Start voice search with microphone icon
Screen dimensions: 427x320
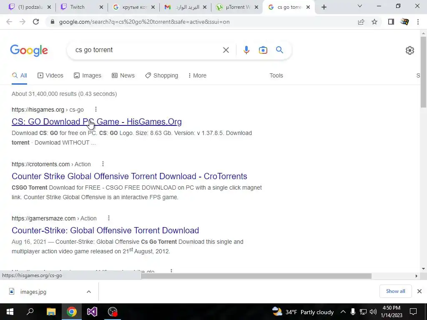[246, 50]
